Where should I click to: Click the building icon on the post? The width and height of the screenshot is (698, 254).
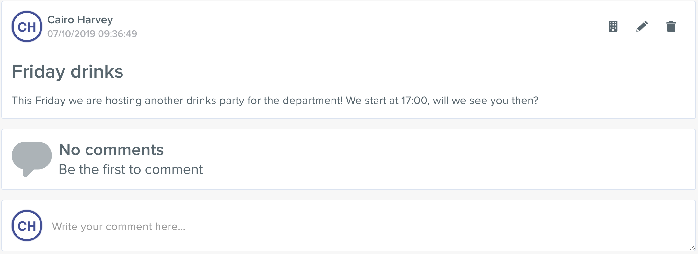coord(613,26)
